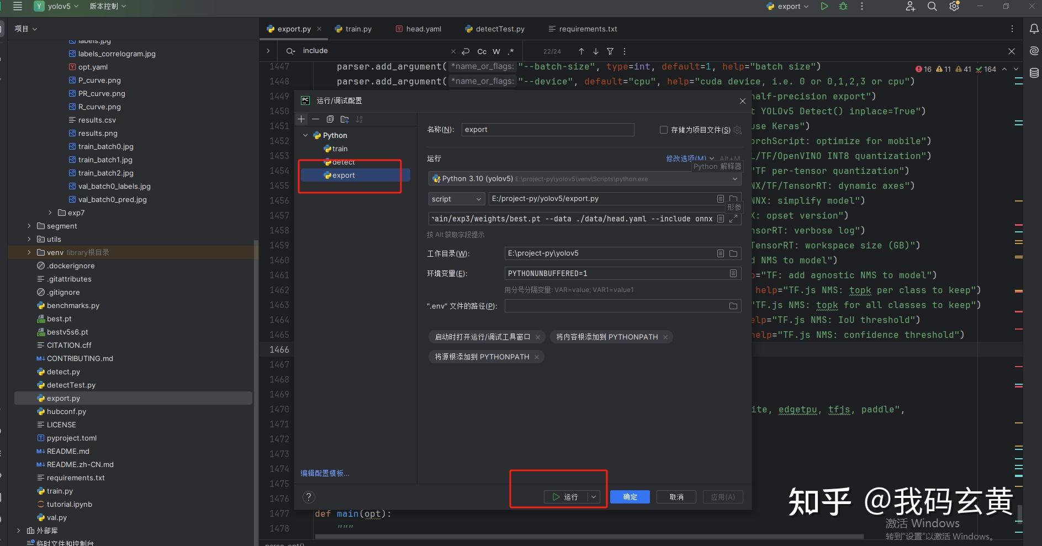Select export configuration in tree

click(355, 175)
